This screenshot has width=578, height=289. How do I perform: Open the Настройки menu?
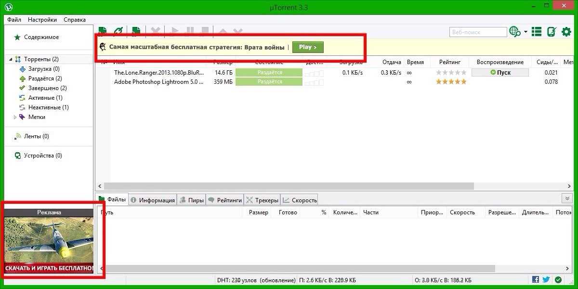pos(42,20)
